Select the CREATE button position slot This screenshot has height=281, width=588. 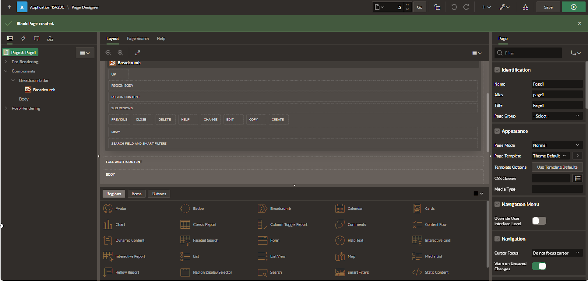click(x=278, y=119)
